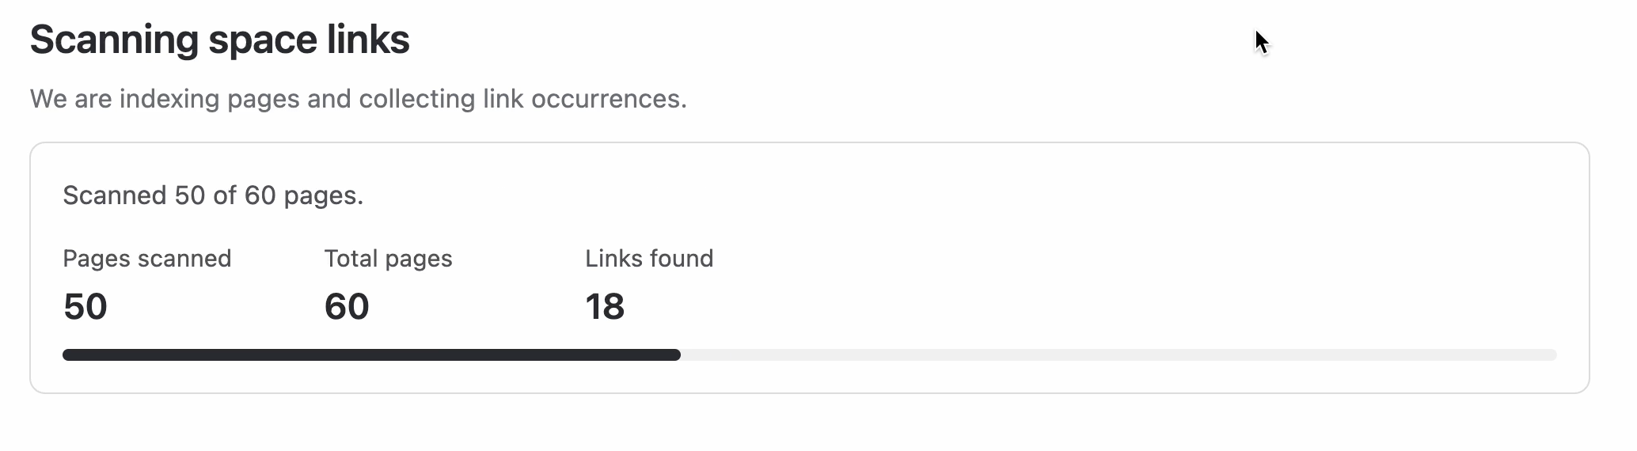The height and width of the screenshot is (451, 1637).
Task: Click the dark filled portion of progress bar
Action: [x=370, y=355]
